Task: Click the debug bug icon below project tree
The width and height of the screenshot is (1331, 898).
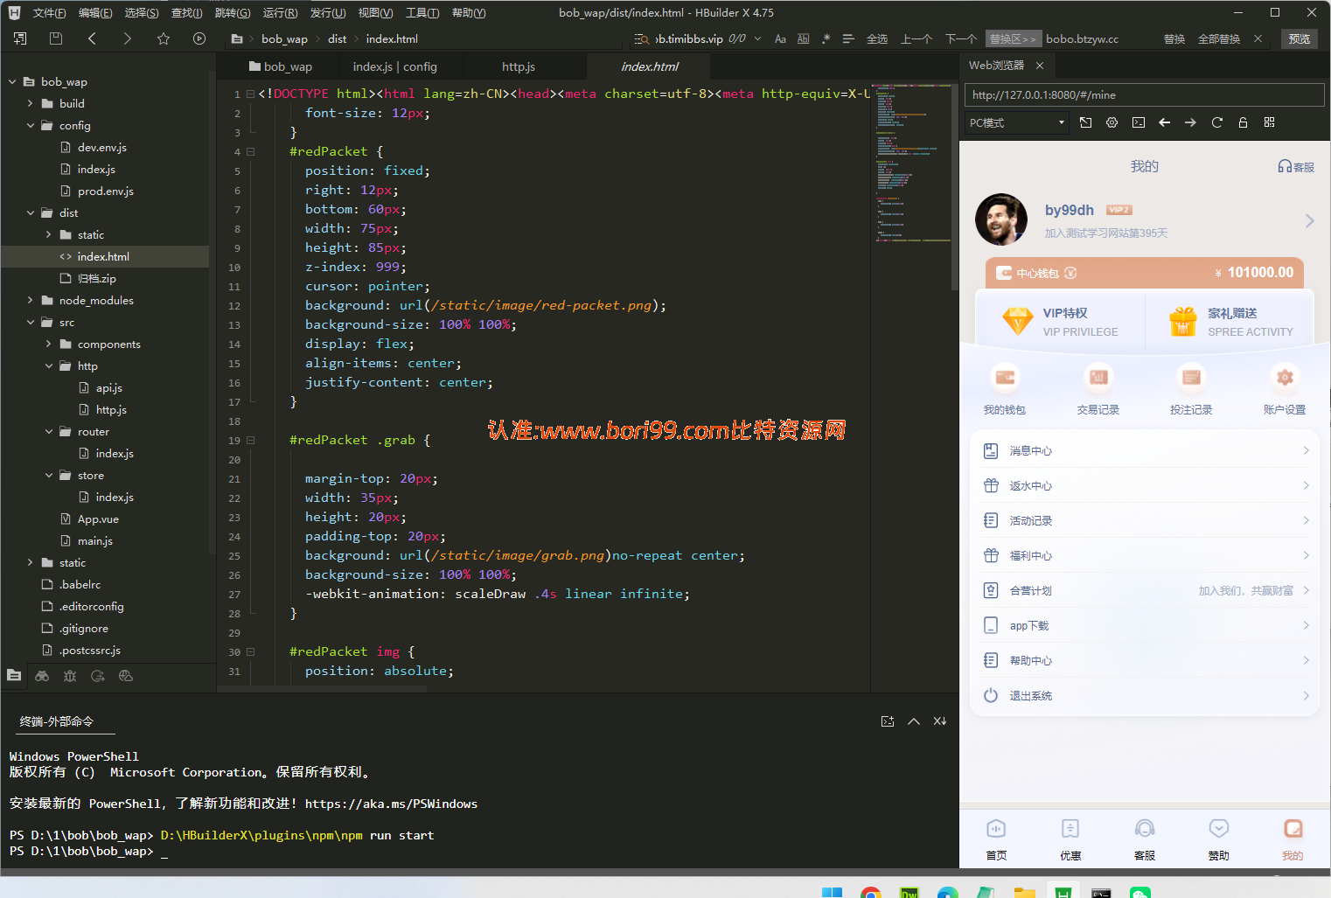Action: click(x=70, y=676)
